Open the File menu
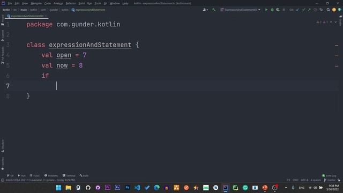Viewport: 343px width, 193px height. 10,4
